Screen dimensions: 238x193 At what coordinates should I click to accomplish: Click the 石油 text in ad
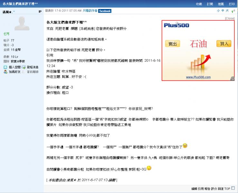point(198,44)
